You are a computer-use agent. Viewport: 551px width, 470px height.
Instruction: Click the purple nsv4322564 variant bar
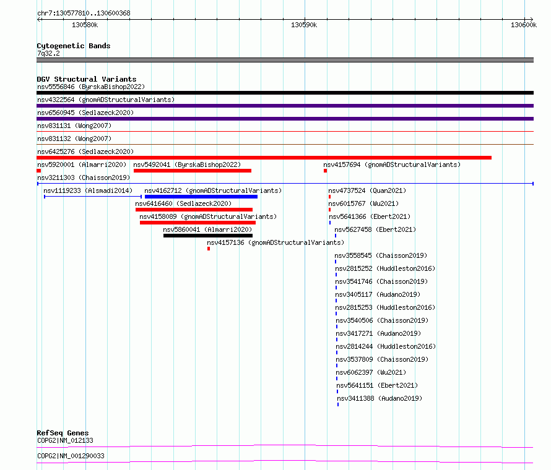click(285, 106)
